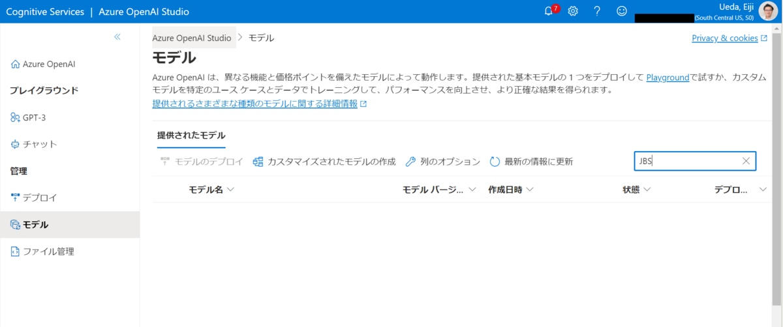Click the Cognitive Services header title
783x327 pixels.
(x=44, y=12)
